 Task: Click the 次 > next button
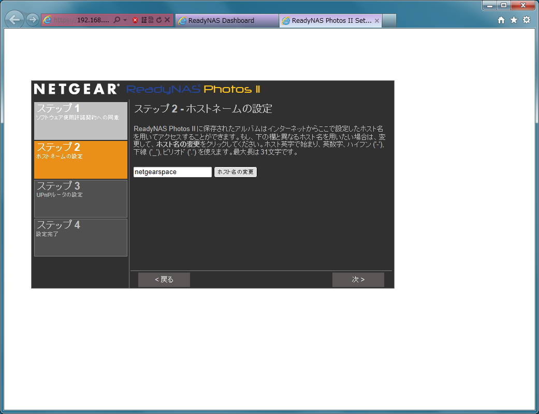[x=358, y=280]
